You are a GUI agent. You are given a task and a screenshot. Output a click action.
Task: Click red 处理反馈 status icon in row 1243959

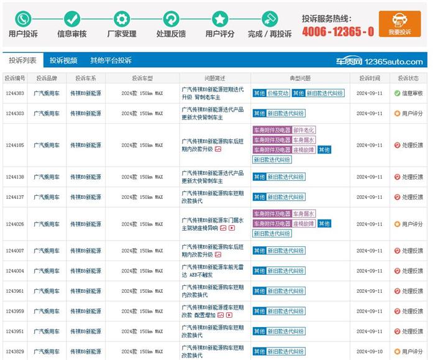(397, 311)
